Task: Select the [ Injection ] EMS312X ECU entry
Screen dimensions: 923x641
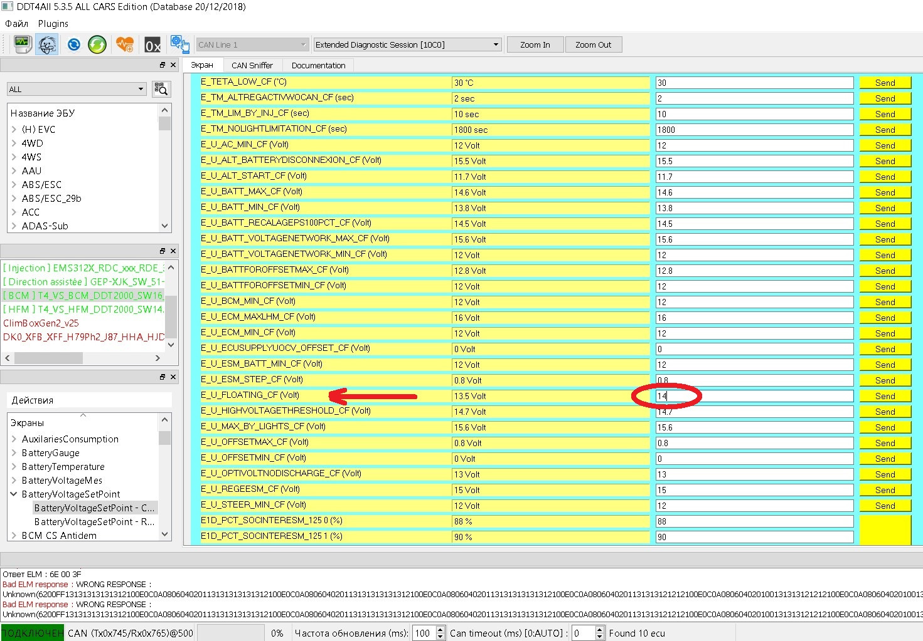Action: [x=83, y=268]
